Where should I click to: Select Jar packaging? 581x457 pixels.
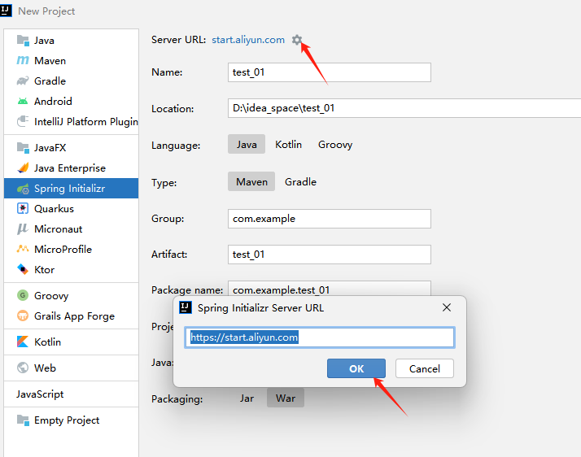pyautogui.click(x=247, y=398)
